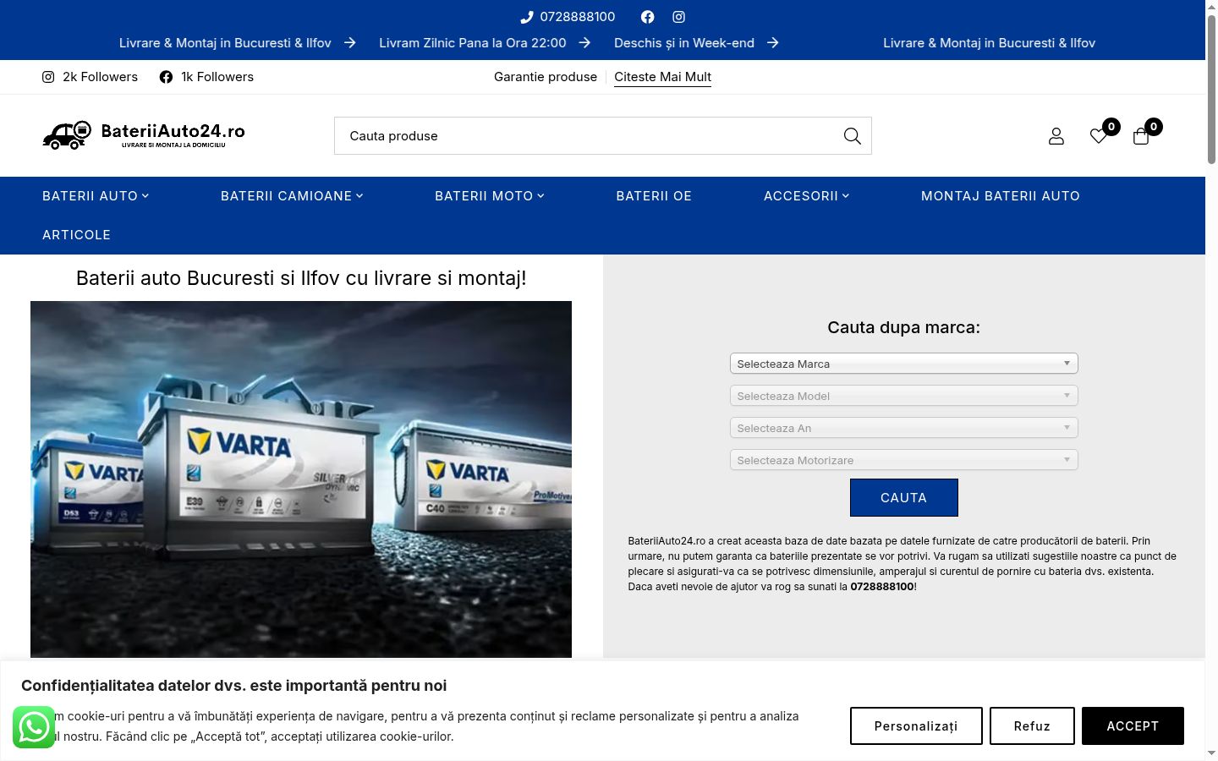Click arrow after Livrare & Montaj text
This screenshot has width=1218, height=761.
350,43
